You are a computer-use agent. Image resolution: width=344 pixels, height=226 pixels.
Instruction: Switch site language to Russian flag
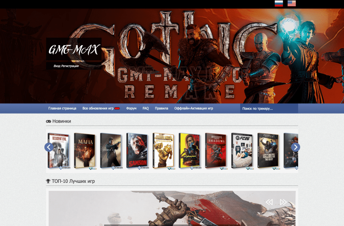pyautogui.click(x=278, y=3)
